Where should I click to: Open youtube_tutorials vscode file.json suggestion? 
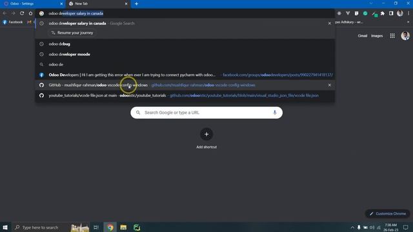[x=185, y=95]
